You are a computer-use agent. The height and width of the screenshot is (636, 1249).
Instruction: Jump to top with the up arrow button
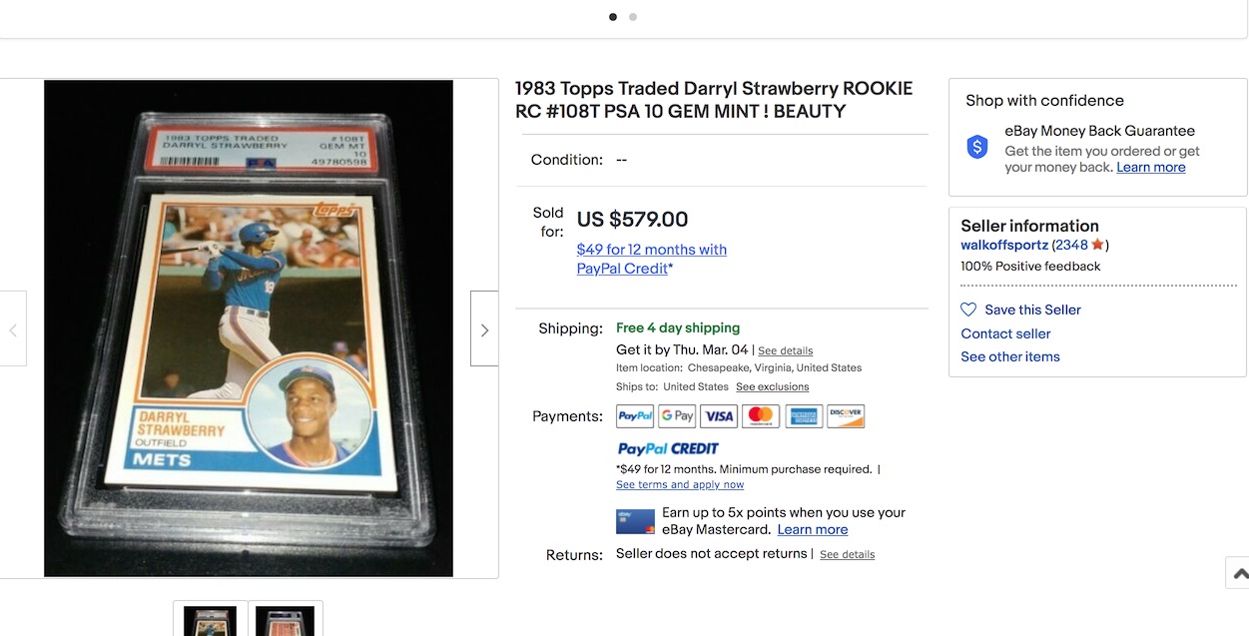(x=1239, y=573)
